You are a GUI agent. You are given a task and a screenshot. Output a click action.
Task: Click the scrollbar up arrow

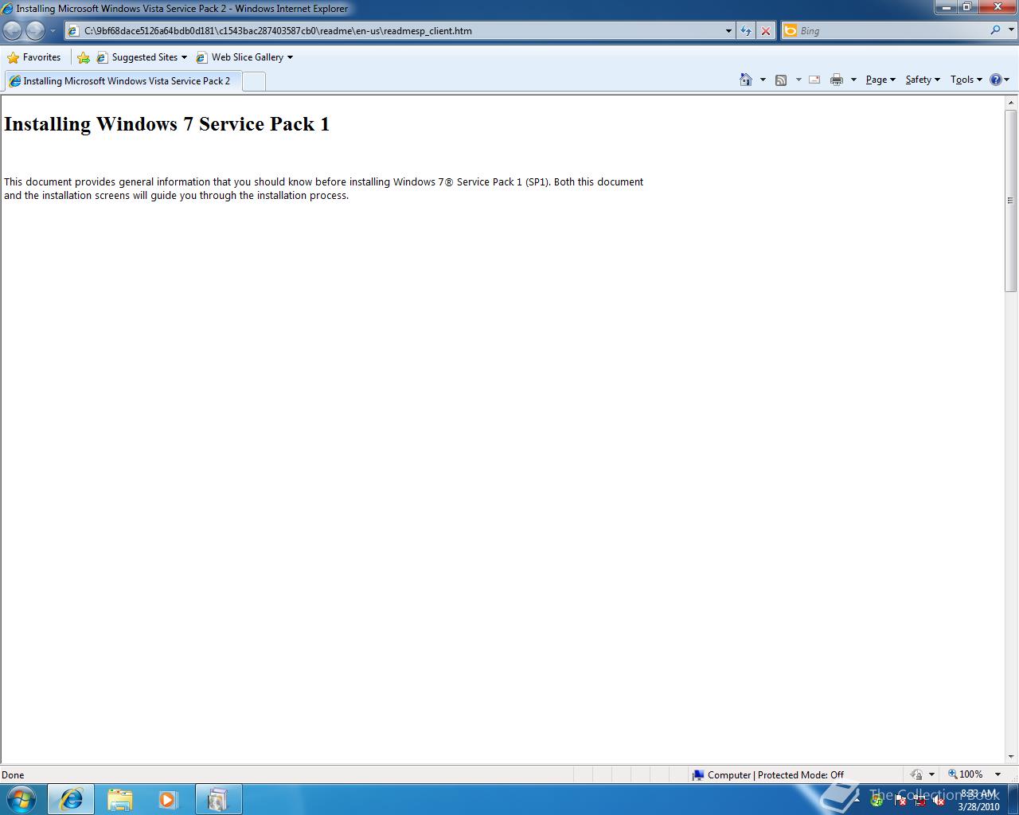(x=1011, y=103)
